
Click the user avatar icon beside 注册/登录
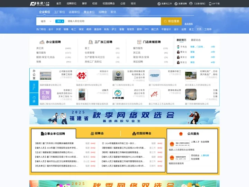click(191, 3)
